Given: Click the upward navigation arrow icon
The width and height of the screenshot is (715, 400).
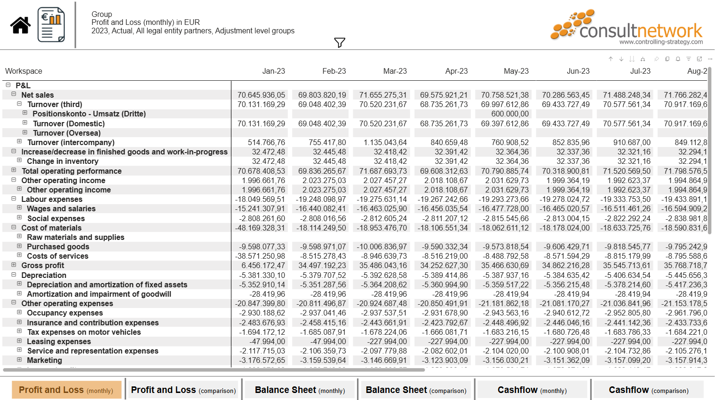Looking at the screenshot, I should (x=611, y=59).
